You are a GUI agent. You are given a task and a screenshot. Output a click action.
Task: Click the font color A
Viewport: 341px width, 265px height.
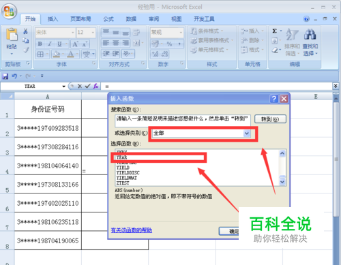[71, 54]
